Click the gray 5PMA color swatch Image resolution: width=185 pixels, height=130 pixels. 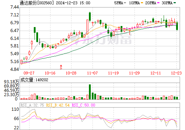(x=125, y=2)
